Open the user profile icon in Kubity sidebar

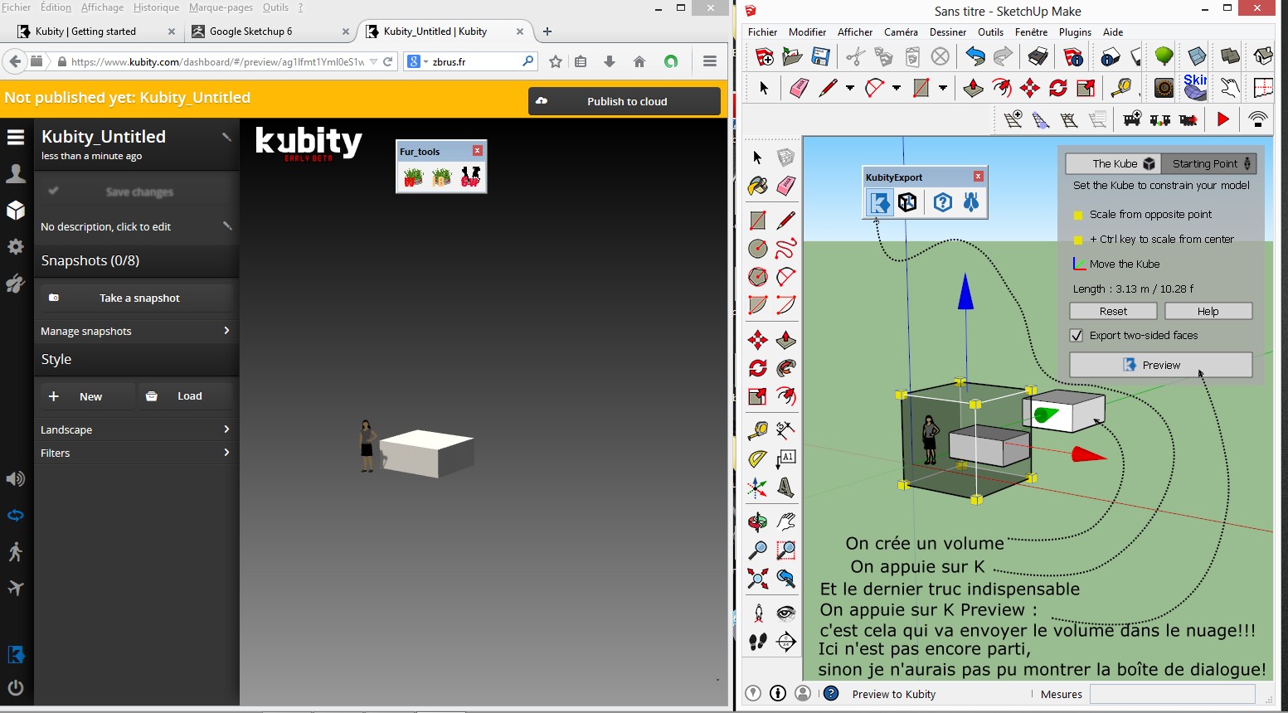coord(16,173)
